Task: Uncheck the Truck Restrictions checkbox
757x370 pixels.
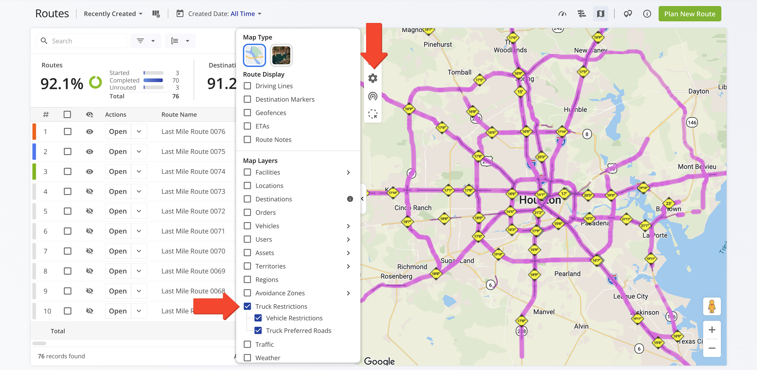Action: pos(248,306)
